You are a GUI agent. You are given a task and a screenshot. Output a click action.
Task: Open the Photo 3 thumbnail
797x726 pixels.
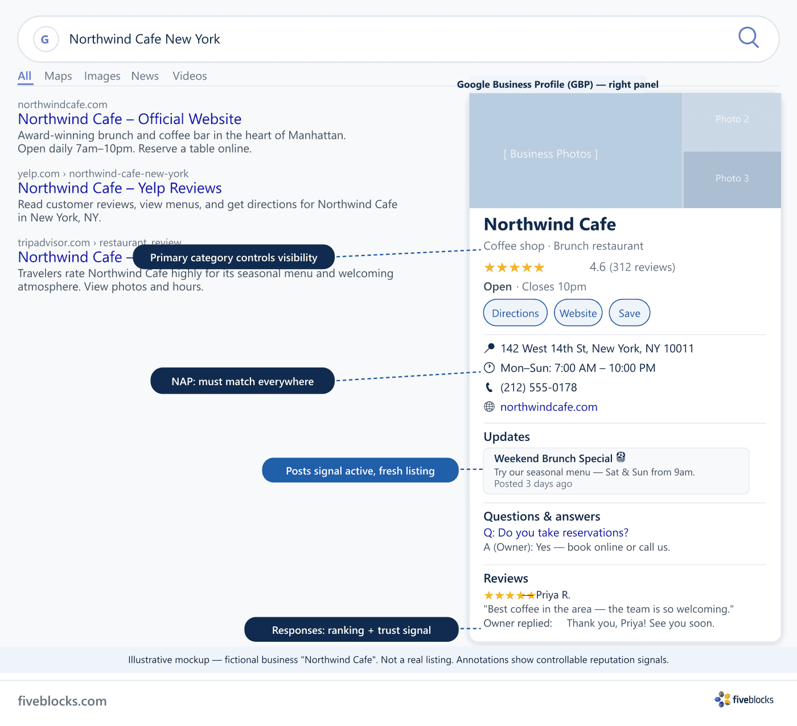click(732, 180)
